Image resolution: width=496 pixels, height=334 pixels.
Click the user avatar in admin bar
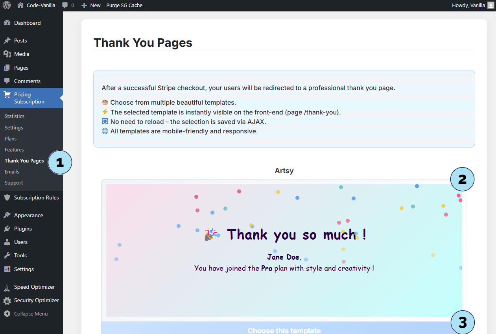coord(490,6)
